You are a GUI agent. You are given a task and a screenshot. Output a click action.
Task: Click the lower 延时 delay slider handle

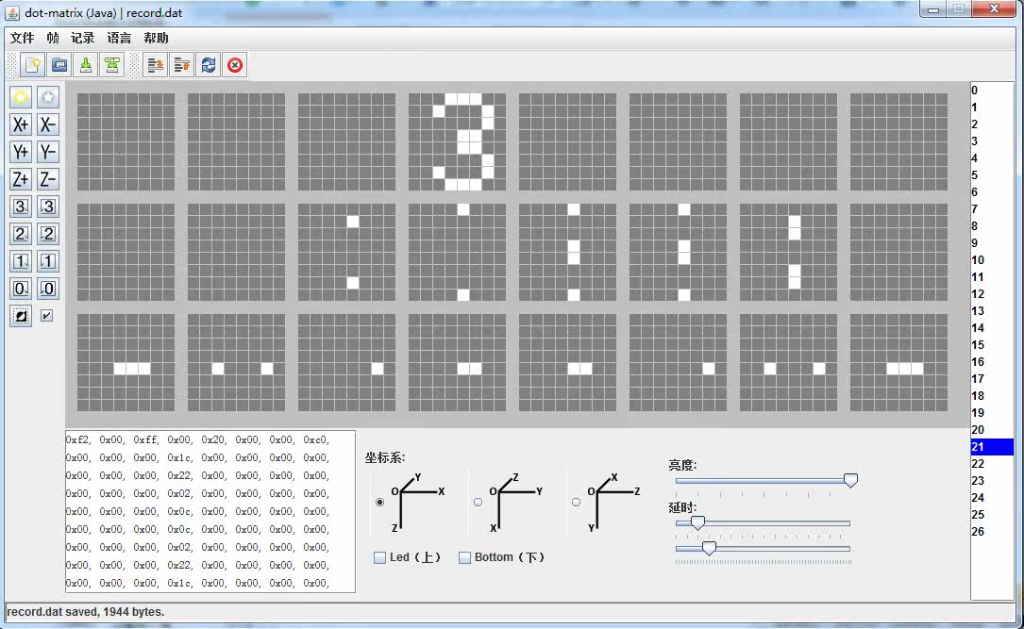(709, 548)
